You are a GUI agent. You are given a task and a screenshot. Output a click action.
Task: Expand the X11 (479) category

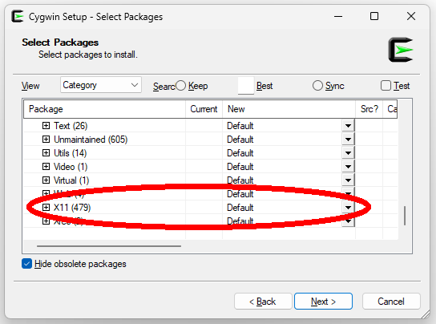(46, 208)
